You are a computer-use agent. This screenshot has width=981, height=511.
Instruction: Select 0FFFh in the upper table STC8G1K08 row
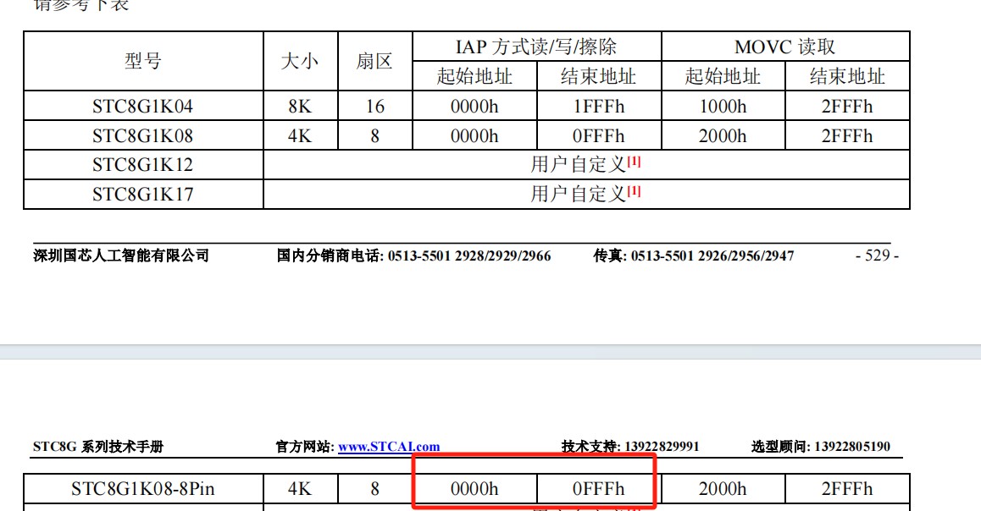(x=598, y=135)
